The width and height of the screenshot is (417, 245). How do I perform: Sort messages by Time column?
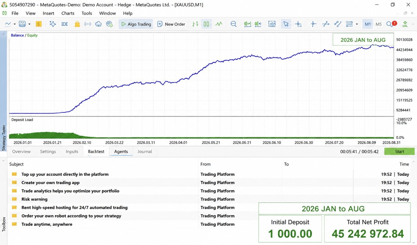point(404,164)
